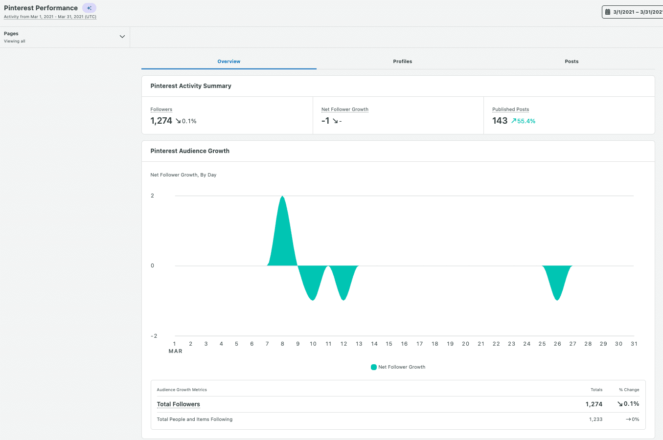Open the Published Posts metric details
663x440 pixels.
pyautogui.click(x=510, y=109)
